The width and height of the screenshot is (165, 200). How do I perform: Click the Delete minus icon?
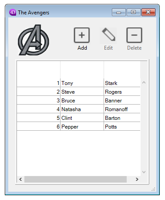pyautogui.click(x=134, y=35)
